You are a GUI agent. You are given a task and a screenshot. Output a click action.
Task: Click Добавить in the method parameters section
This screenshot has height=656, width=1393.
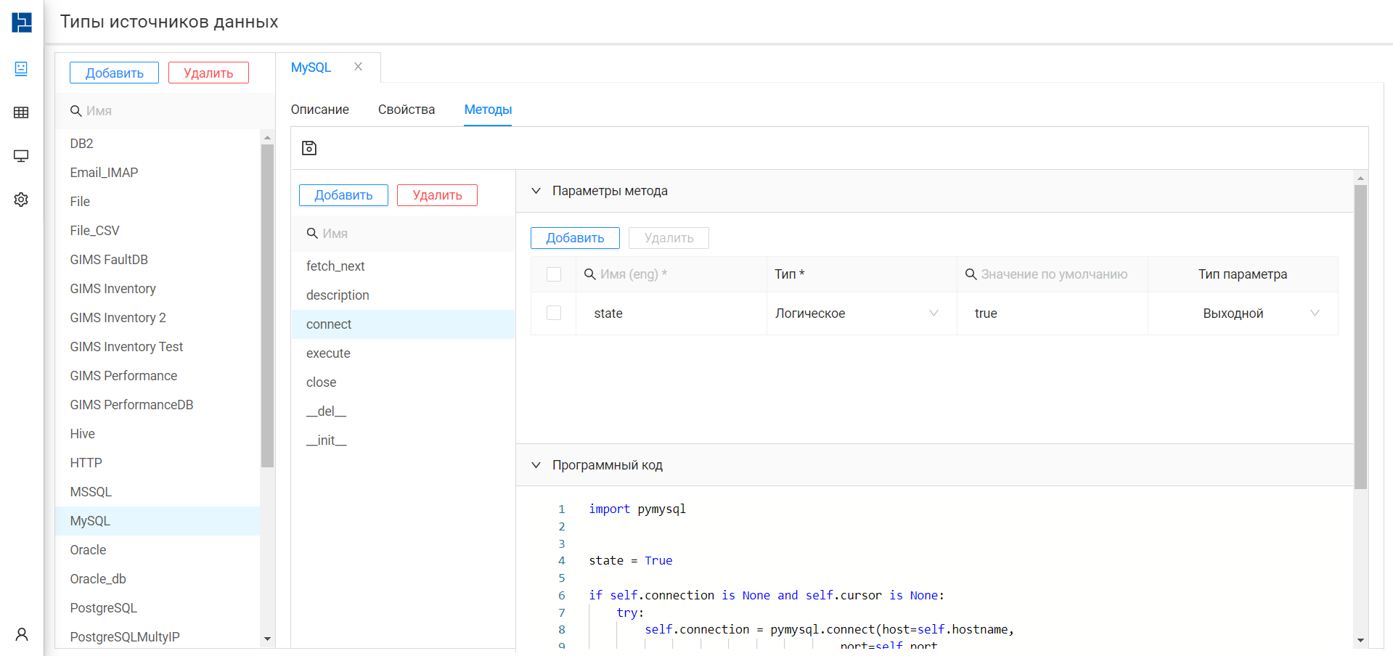tap(575, 238)
